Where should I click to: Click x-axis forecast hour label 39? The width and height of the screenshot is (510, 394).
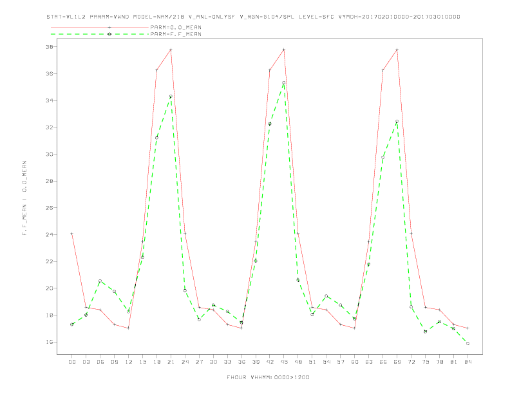[256, 362]
